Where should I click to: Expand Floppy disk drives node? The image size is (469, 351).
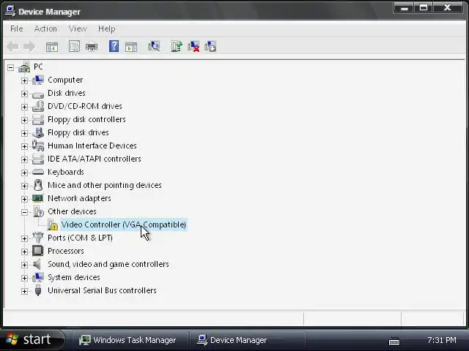click(x=24, y=133)
